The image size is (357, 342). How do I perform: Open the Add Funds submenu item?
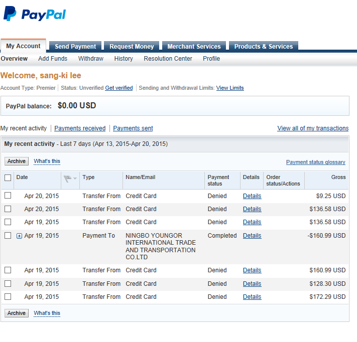coord(53,59)
